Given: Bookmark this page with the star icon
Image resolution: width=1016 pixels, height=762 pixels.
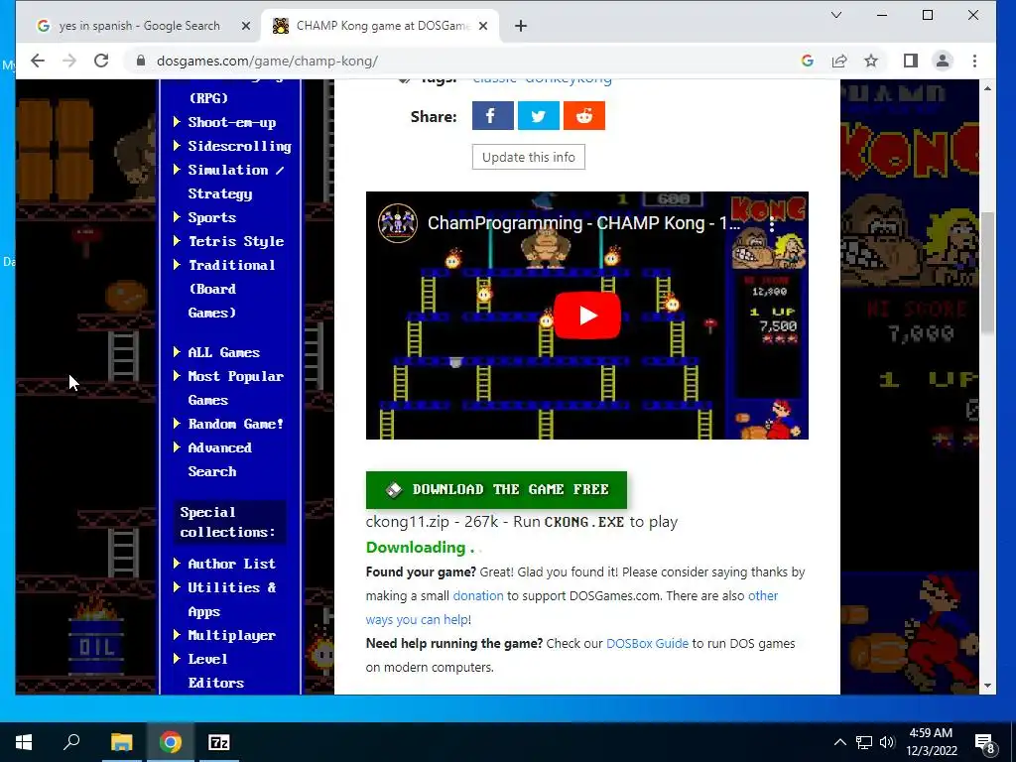Looking at the screenshot, I should tap(871, 61).
